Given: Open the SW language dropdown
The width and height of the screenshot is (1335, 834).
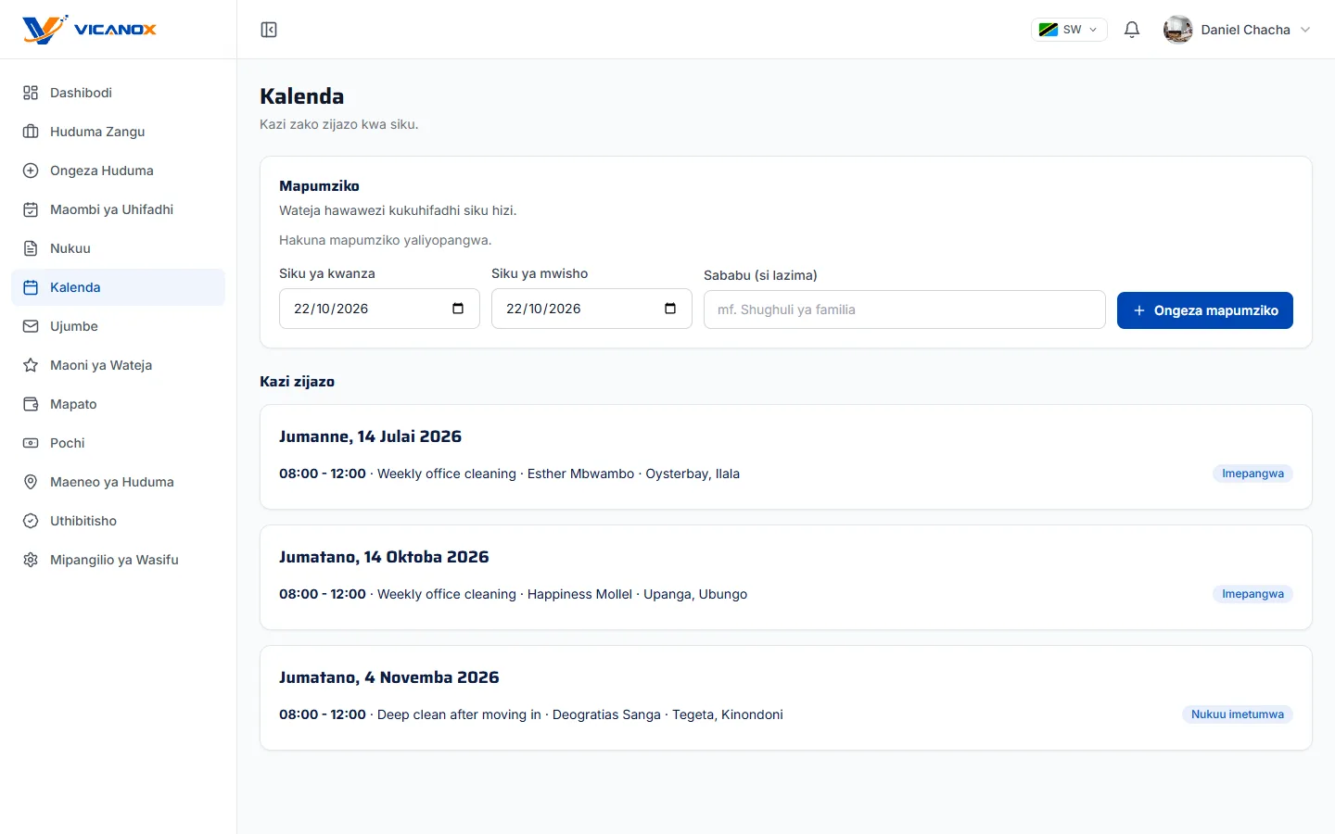Looking at the screenshot, I should (1069, 30).
